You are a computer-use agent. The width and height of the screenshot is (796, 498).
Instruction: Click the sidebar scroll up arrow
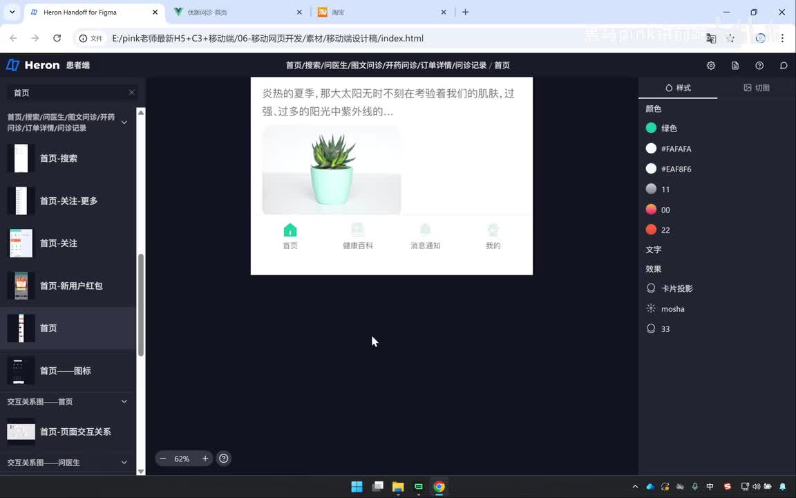click(141, 112)
